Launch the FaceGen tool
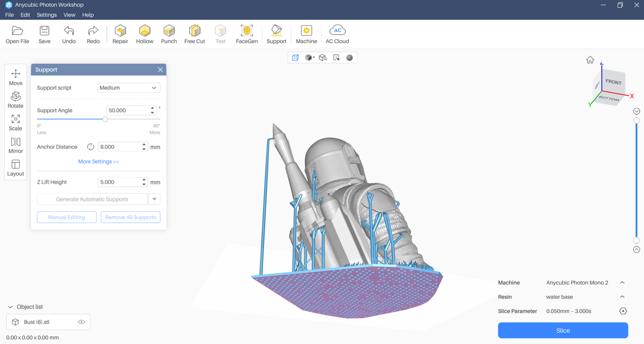The image size is (644, 344). pyautogui.click(x=246, y=34)
